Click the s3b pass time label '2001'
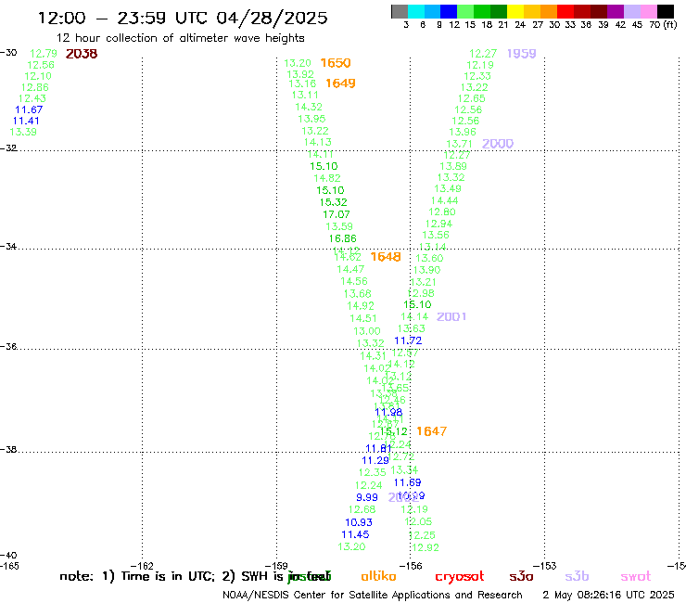This screenshot has height=603, width=686. 451,316
